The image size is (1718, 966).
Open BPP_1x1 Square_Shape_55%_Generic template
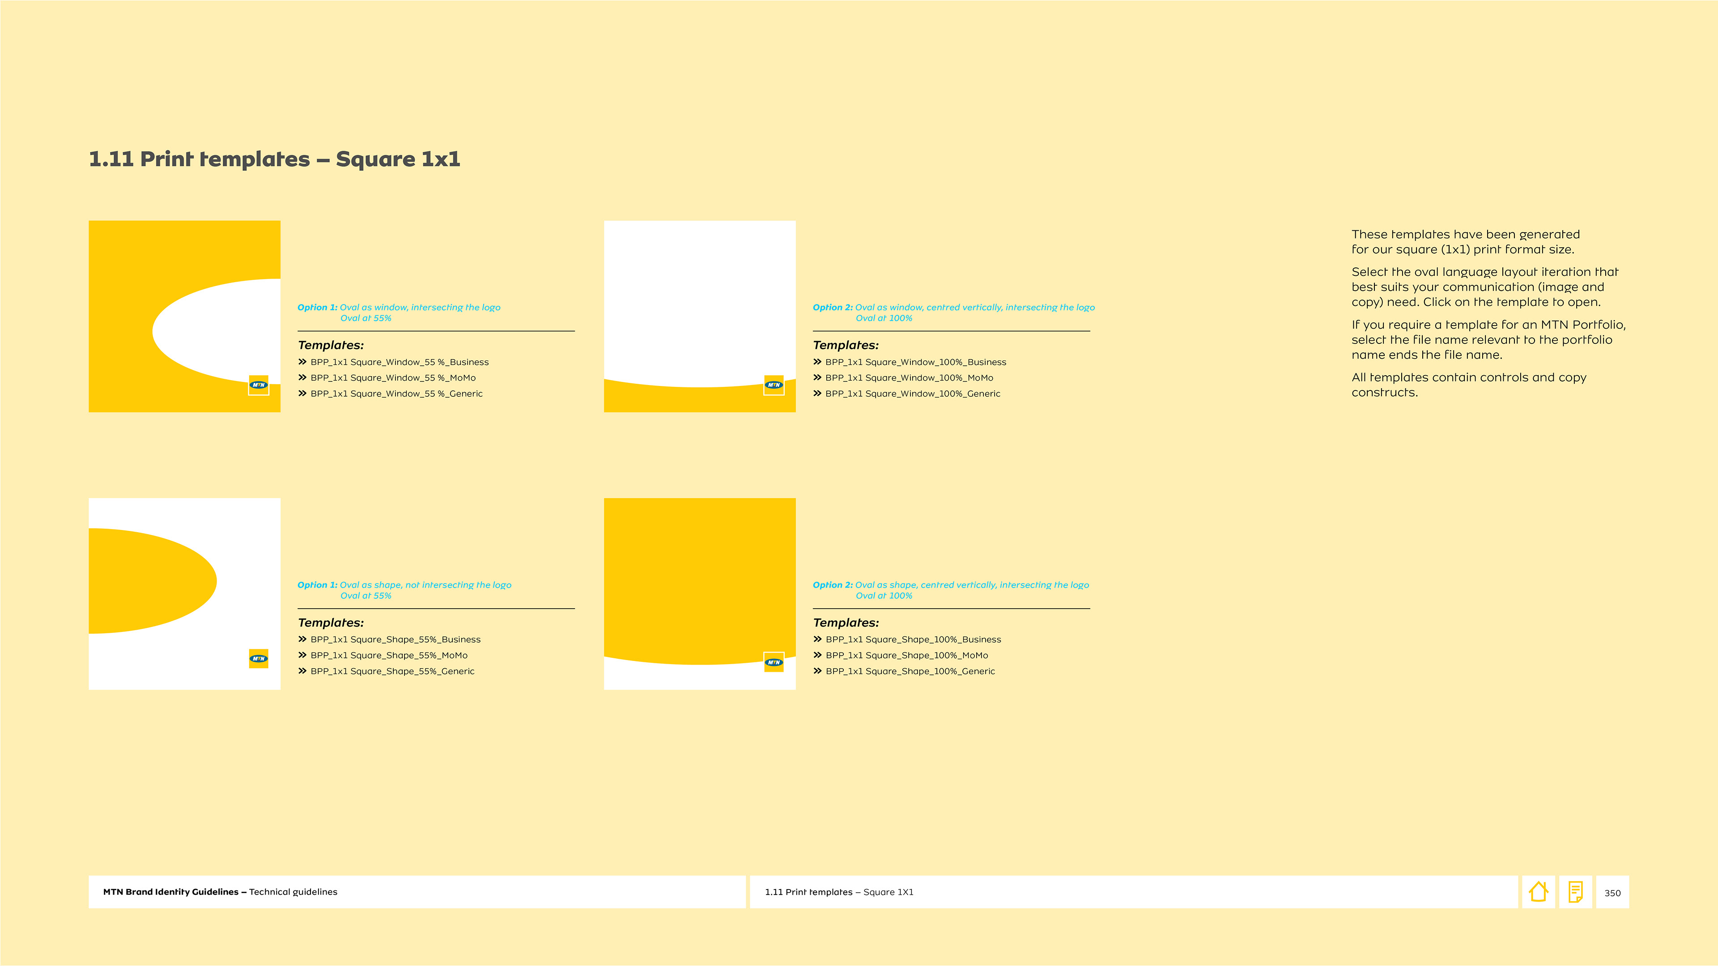click(x=392, y=671)
